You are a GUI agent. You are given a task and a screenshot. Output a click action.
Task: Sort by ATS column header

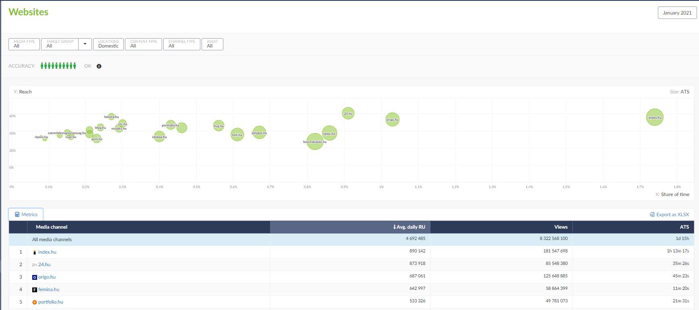click(684, 227)
